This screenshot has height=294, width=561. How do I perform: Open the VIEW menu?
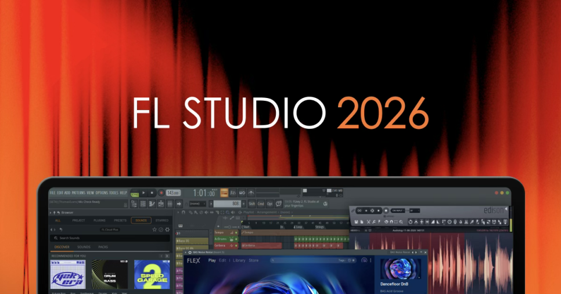point(91,193)
